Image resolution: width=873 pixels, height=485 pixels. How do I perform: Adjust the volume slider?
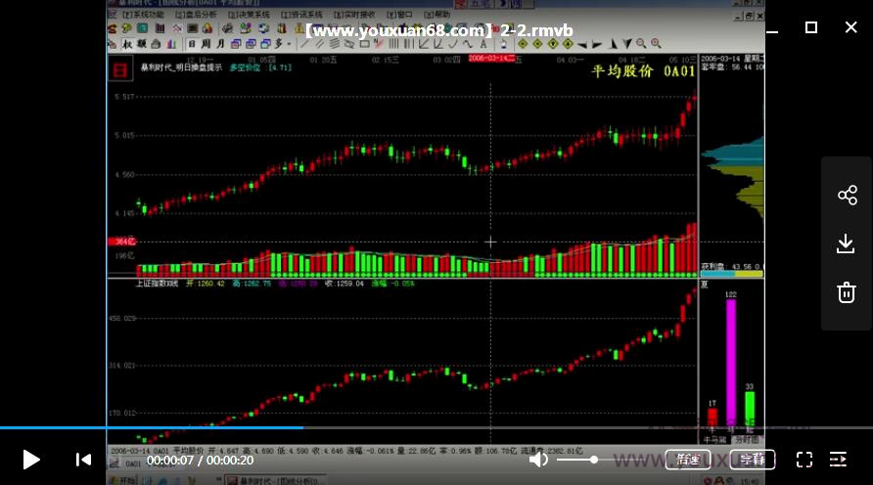pyautogui.click(x=593, y=460)
